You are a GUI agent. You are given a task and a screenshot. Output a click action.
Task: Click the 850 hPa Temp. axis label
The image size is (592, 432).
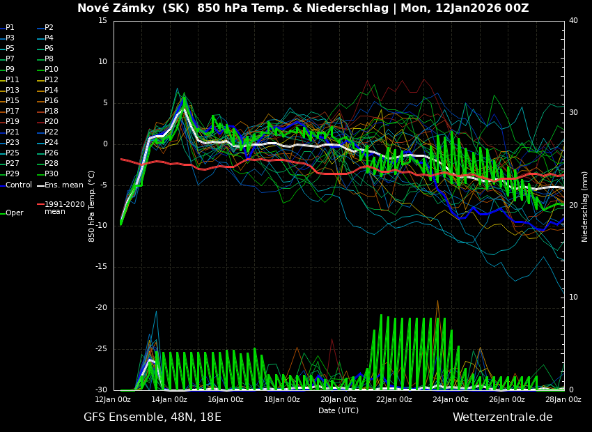tap(92, 206)
